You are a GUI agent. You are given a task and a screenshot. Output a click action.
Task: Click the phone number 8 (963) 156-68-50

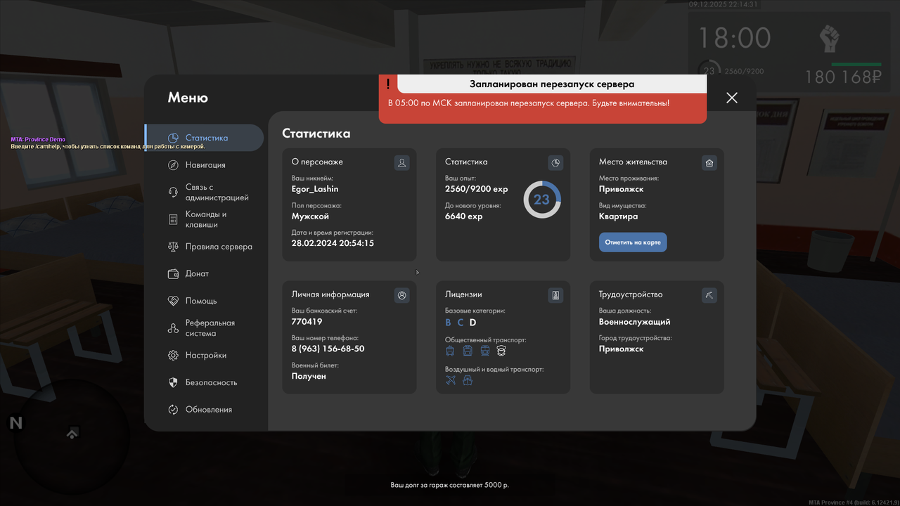328,349
